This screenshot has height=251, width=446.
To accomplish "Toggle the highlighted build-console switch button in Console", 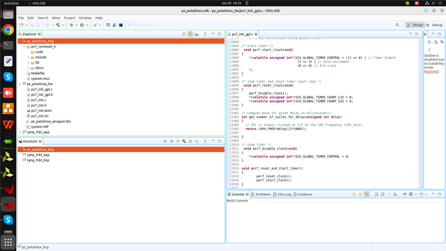I will (367, 194).
